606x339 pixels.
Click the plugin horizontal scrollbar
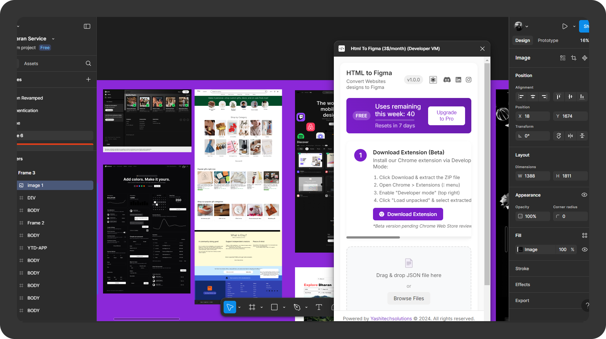[x=373, y=238]
